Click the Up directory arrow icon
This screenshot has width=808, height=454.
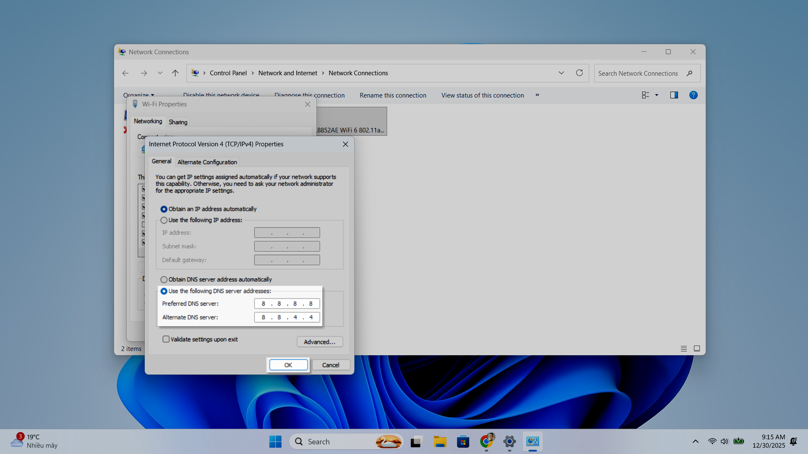tap(175, 73)
